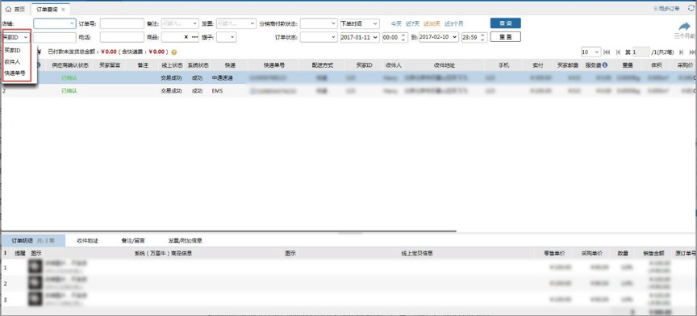697x316 pixels.
Task: Filter by 近7天 quick link
Action: pos(412,23)
